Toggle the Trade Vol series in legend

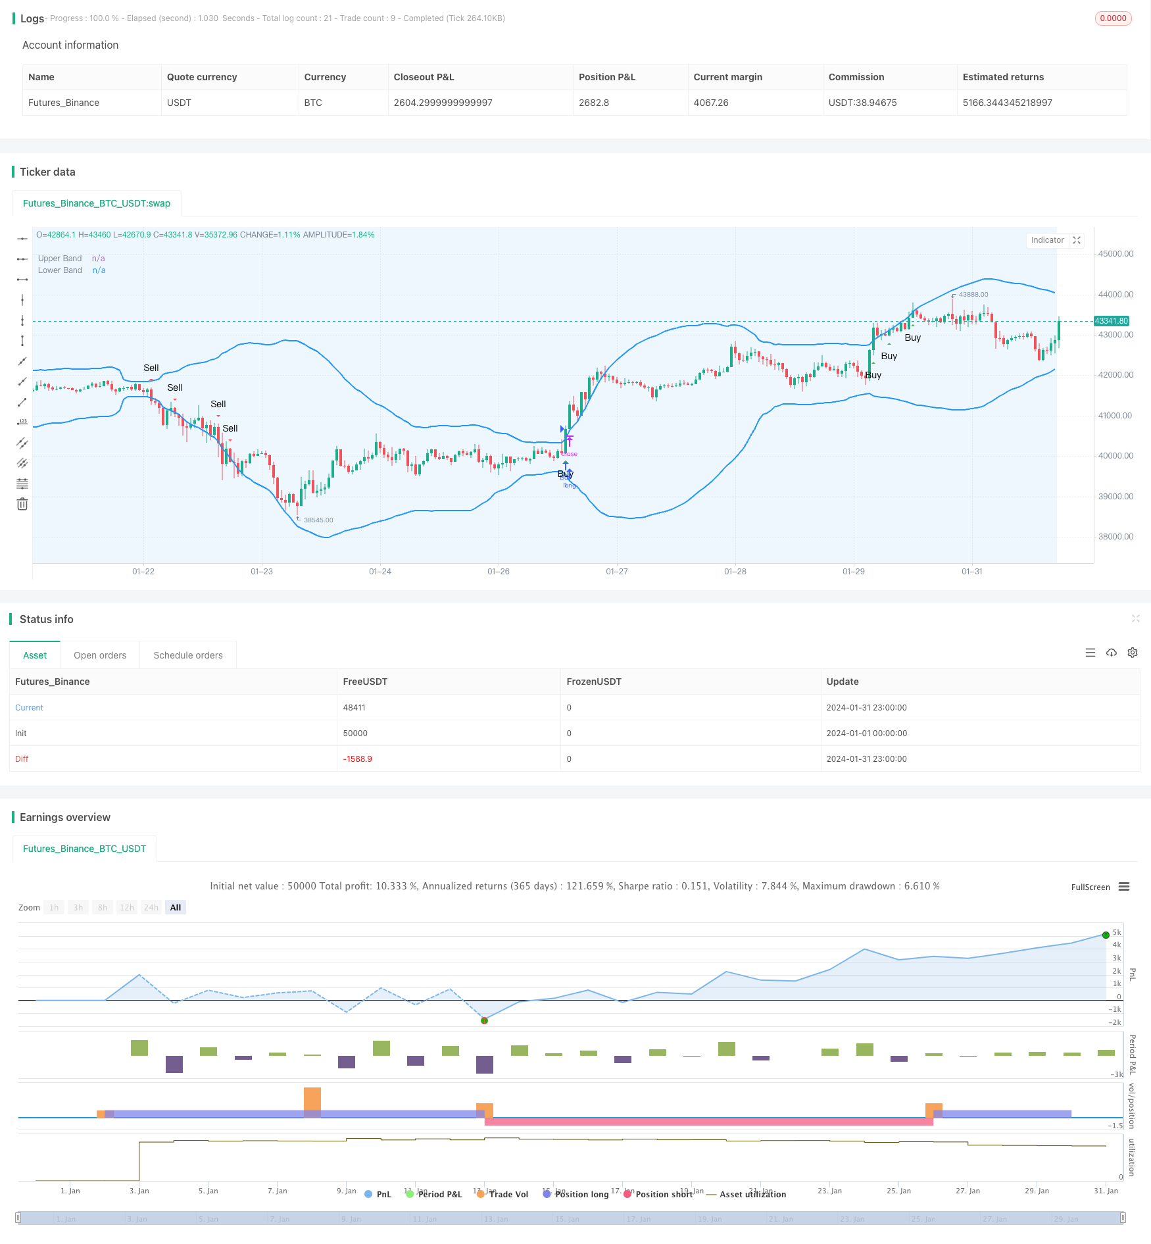click(502, 1194)
